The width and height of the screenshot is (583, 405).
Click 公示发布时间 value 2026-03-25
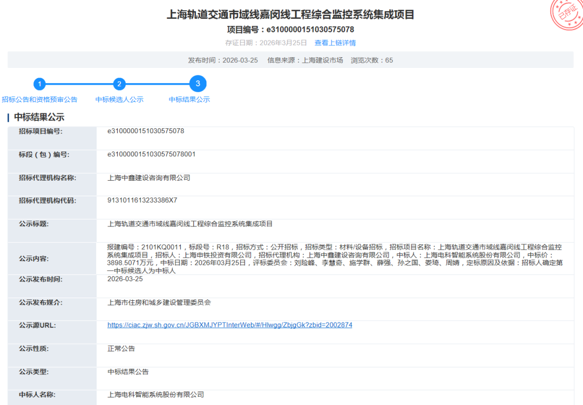(125, 279)
